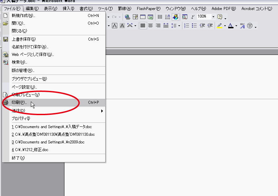Image resolution: width=278 pixels, height=196 pixels.
Task: Click the Line Spacing icon
Action: coord(174,26)
